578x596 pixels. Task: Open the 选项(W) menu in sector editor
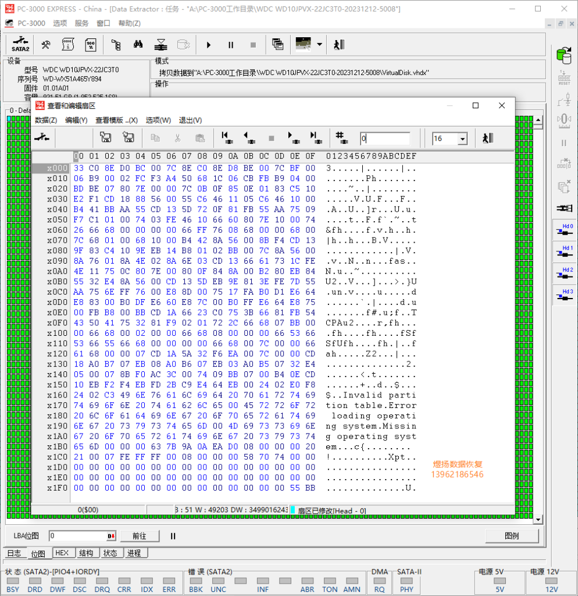(158, 120)
